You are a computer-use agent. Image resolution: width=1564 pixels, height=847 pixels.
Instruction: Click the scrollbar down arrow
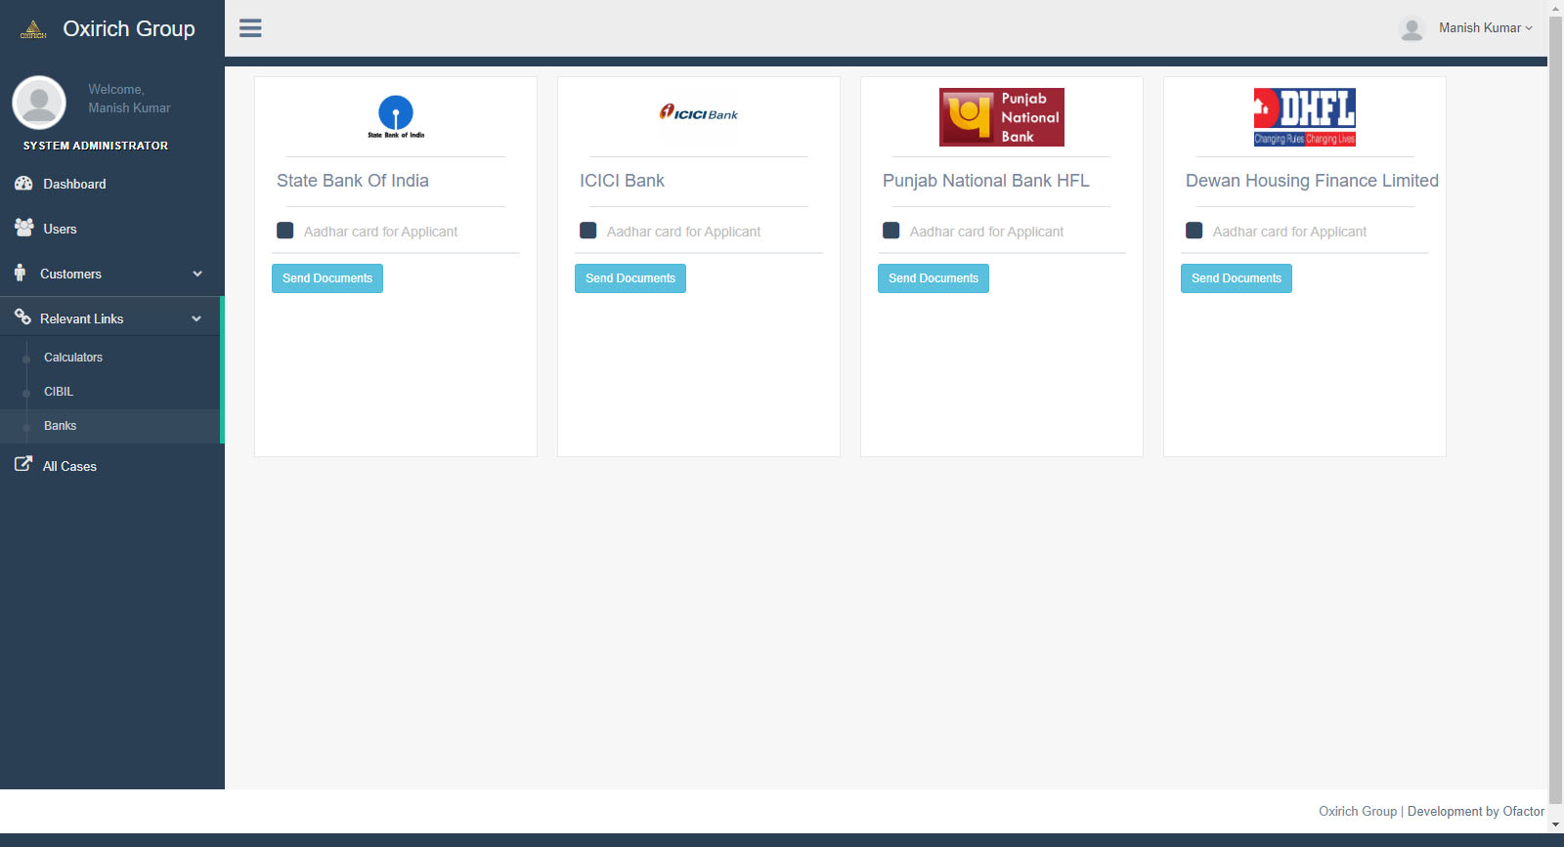click(1556, 825)
